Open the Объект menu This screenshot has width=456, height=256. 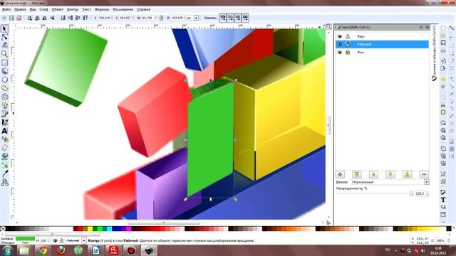pyautogui.click(x=57, y=9)
